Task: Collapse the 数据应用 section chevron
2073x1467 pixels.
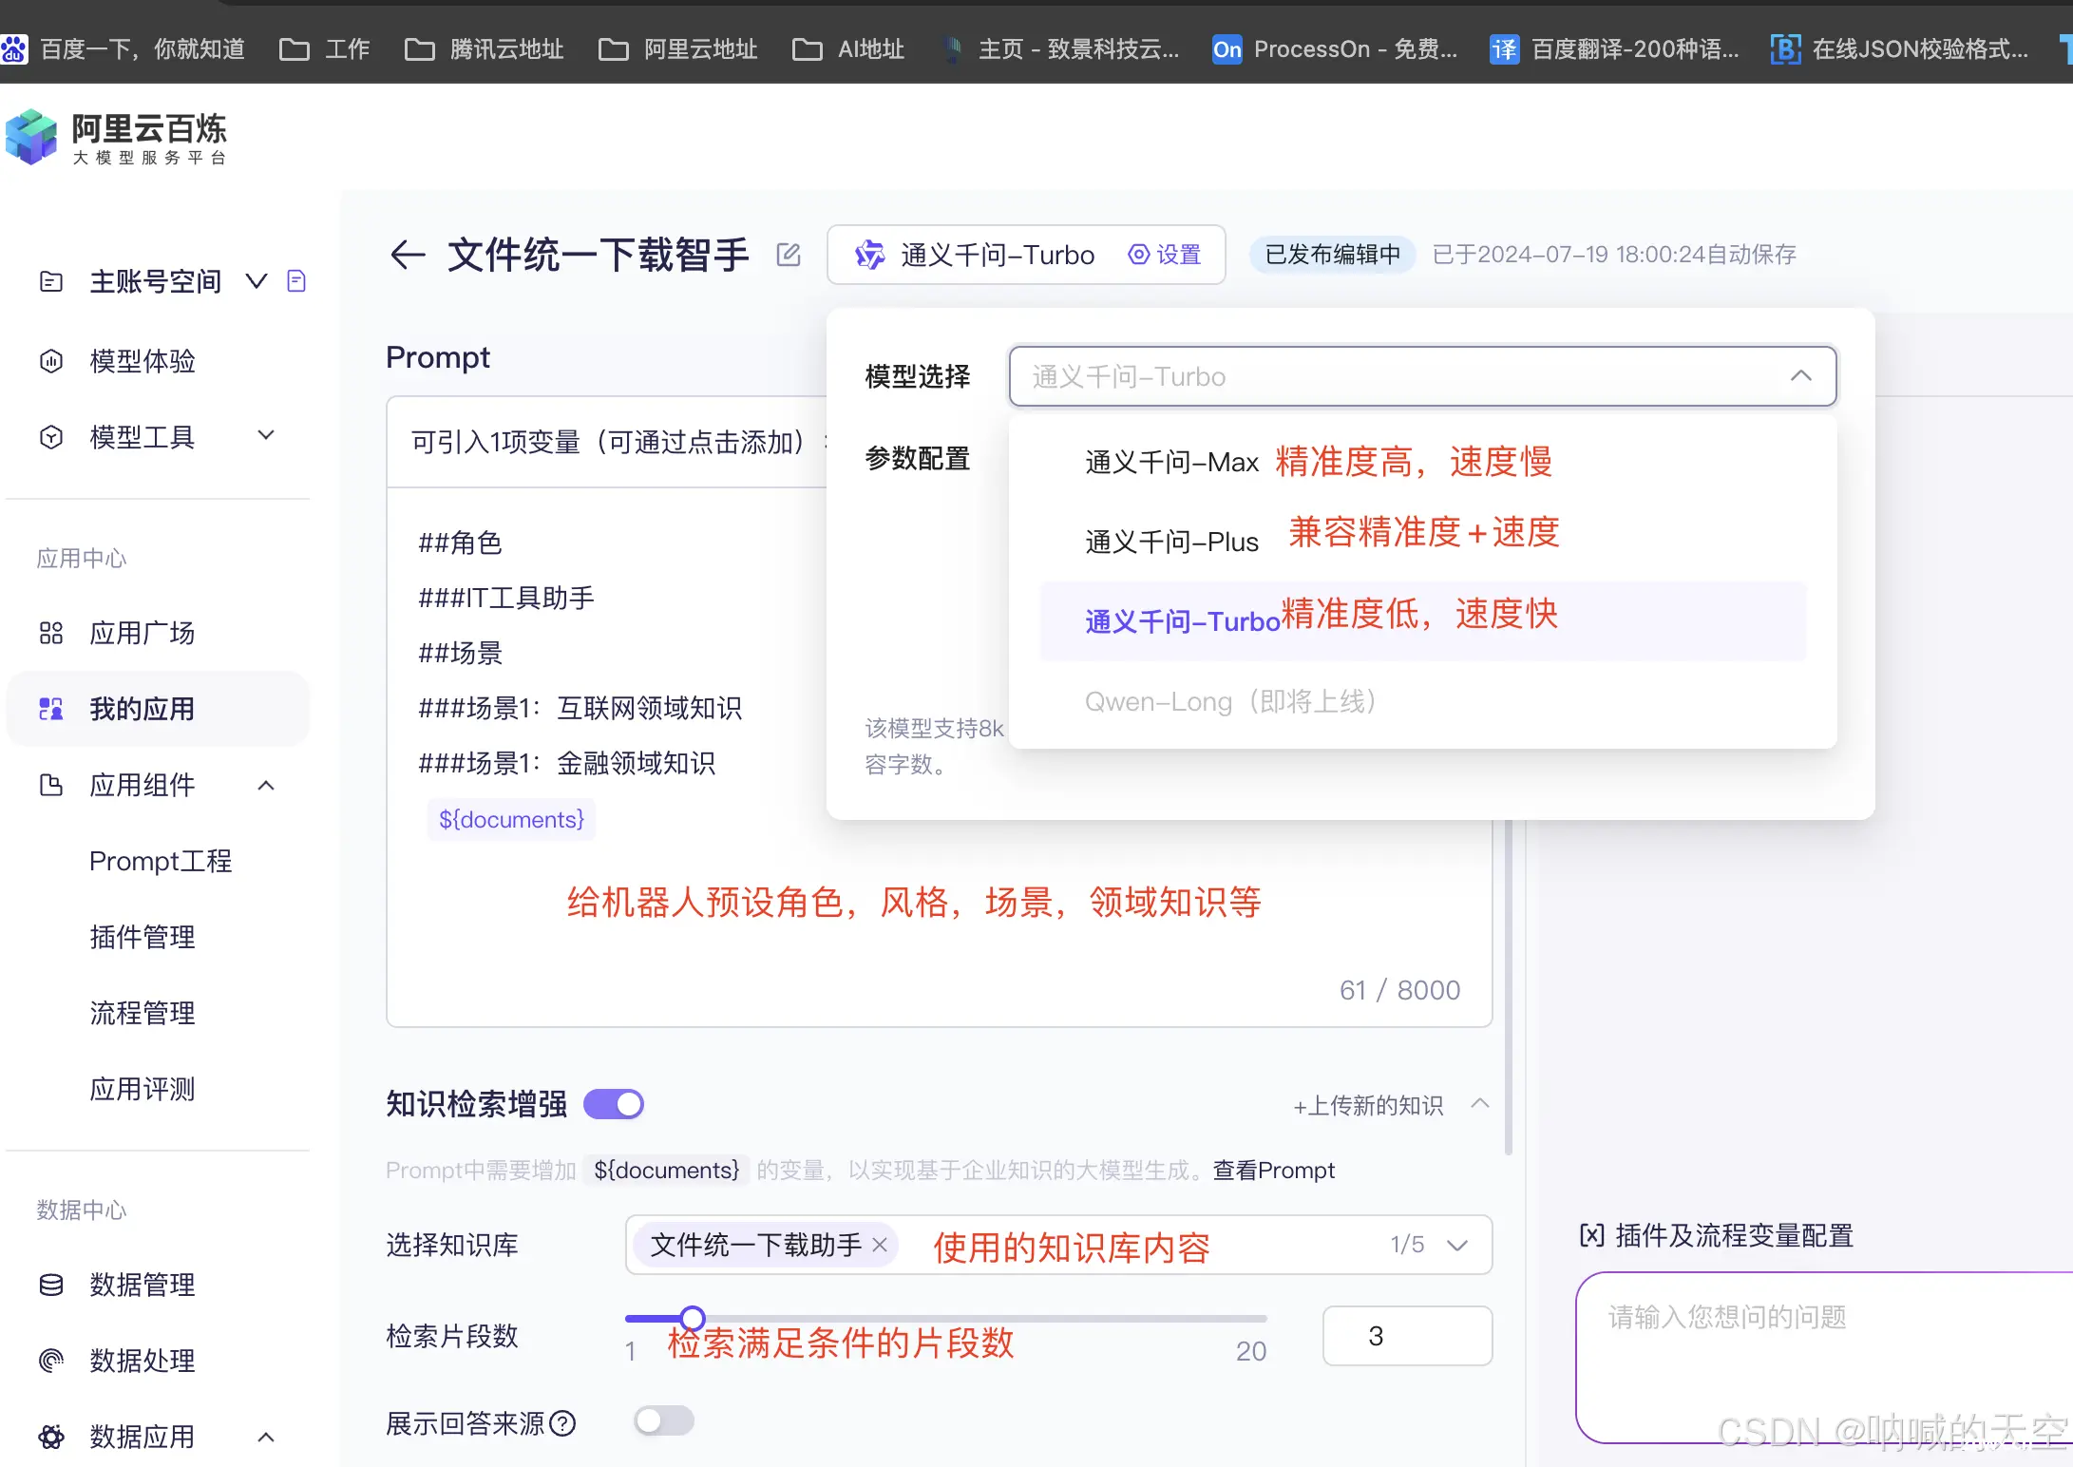Action: [x=266, y=1438]
